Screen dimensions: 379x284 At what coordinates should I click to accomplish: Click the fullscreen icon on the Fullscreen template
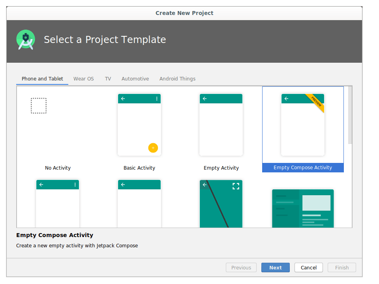click(x=236, y=186)
